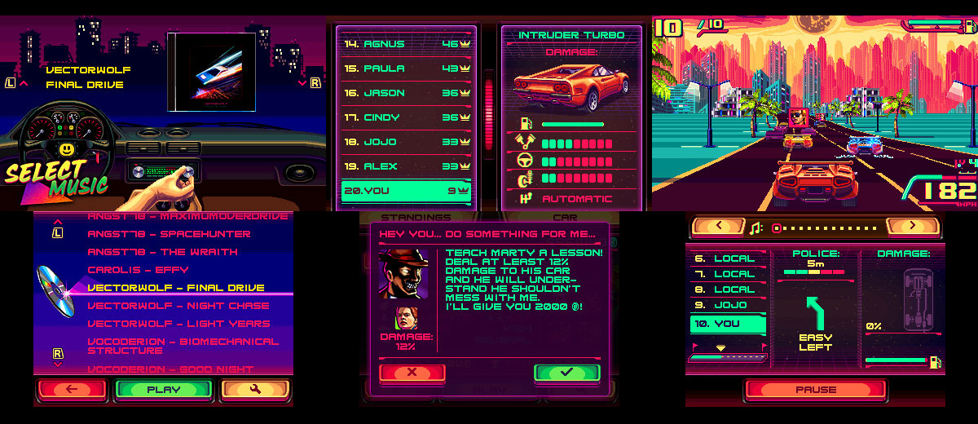
Task: Go back with the red arrow button
Action: click(72, 390)
